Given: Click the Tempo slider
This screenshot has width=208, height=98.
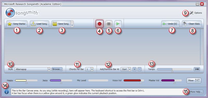Looking at the screenshot, I should (x=174, y=69).
